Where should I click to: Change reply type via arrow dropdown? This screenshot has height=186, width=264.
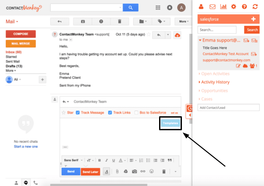[66, 101]
